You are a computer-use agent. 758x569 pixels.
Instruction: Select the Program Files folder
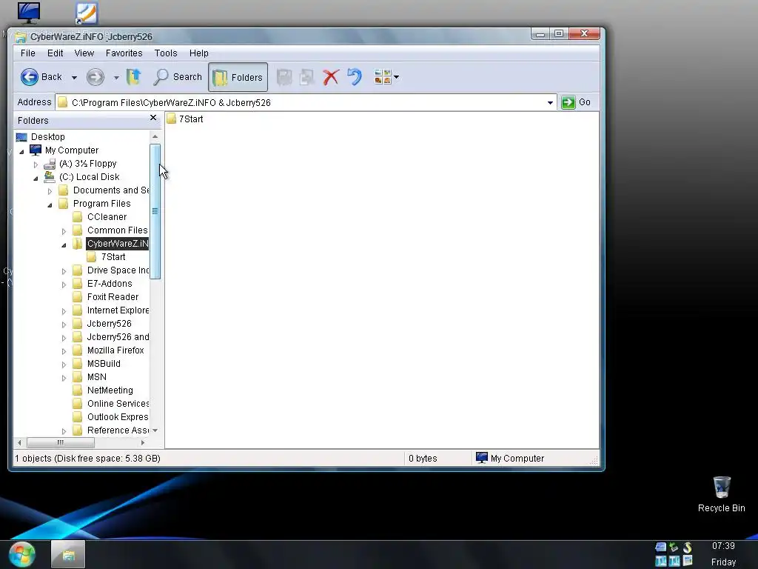pyautogui.click(x=101, y=204)
